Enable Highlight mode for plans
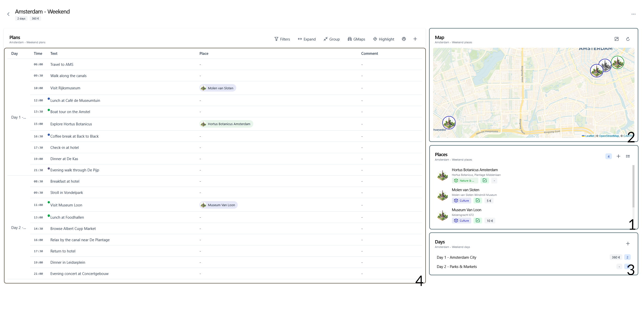The width and height of the screenshot is (642, 322). [383, 39]
